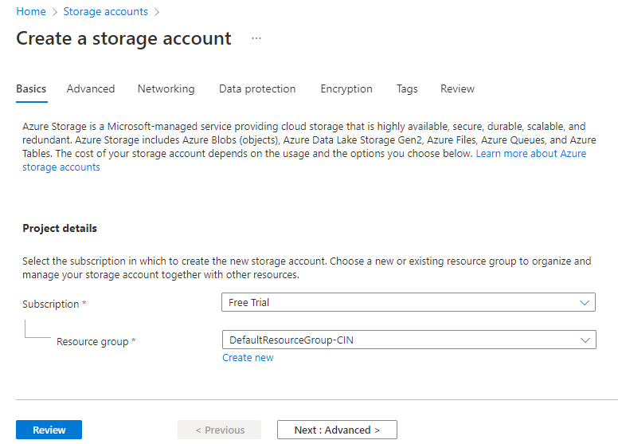This screenshot has width=618, height=444.
Task: Click the Create a storage account heading
Action: click(123, 38)
